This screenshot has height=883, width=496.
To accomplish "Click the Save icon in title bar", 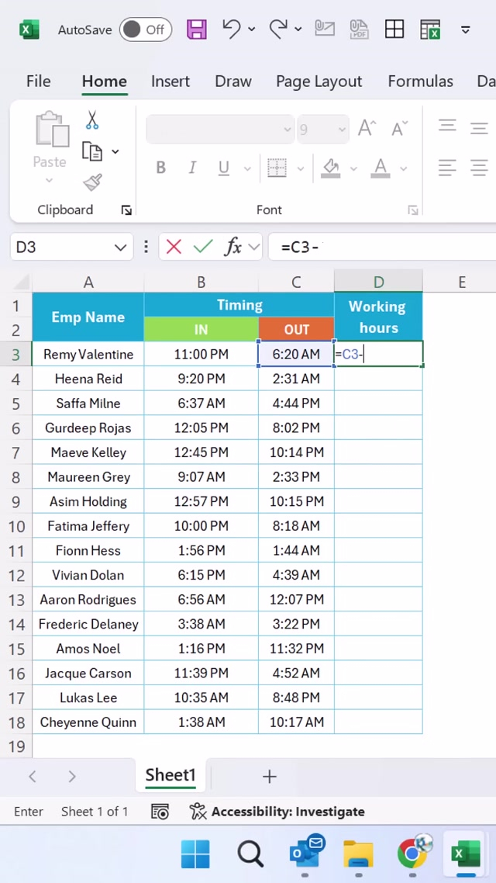I will pyautogui.click(x=197, y=29).
